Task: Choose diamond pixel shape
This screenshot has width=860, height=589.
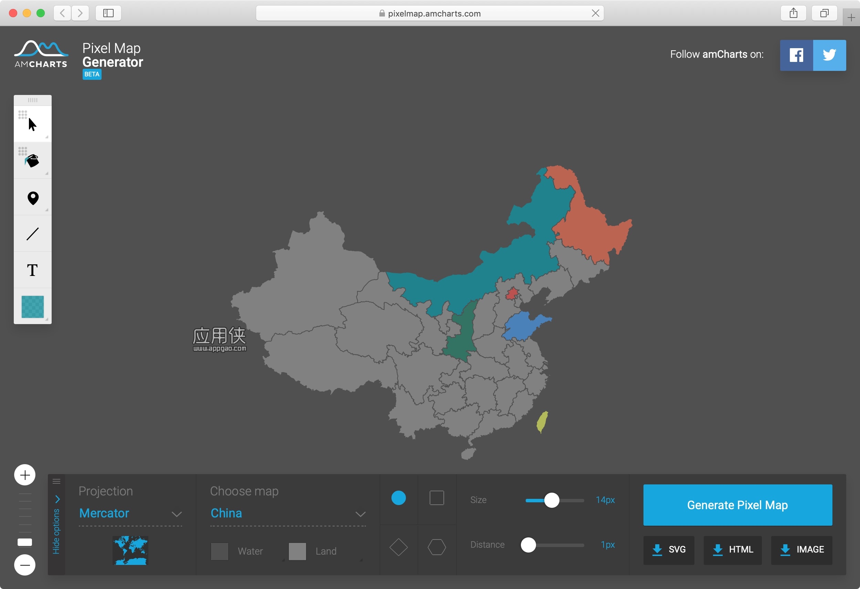Action: 399,547
